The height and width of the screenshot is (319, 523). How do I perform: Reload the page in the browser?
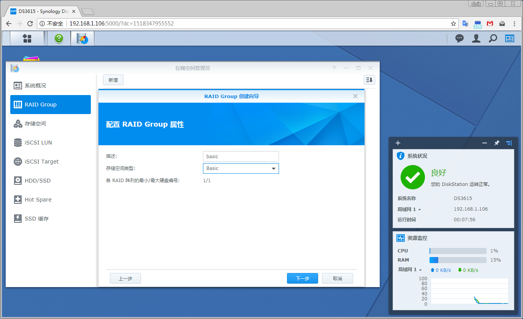point(30,24)
